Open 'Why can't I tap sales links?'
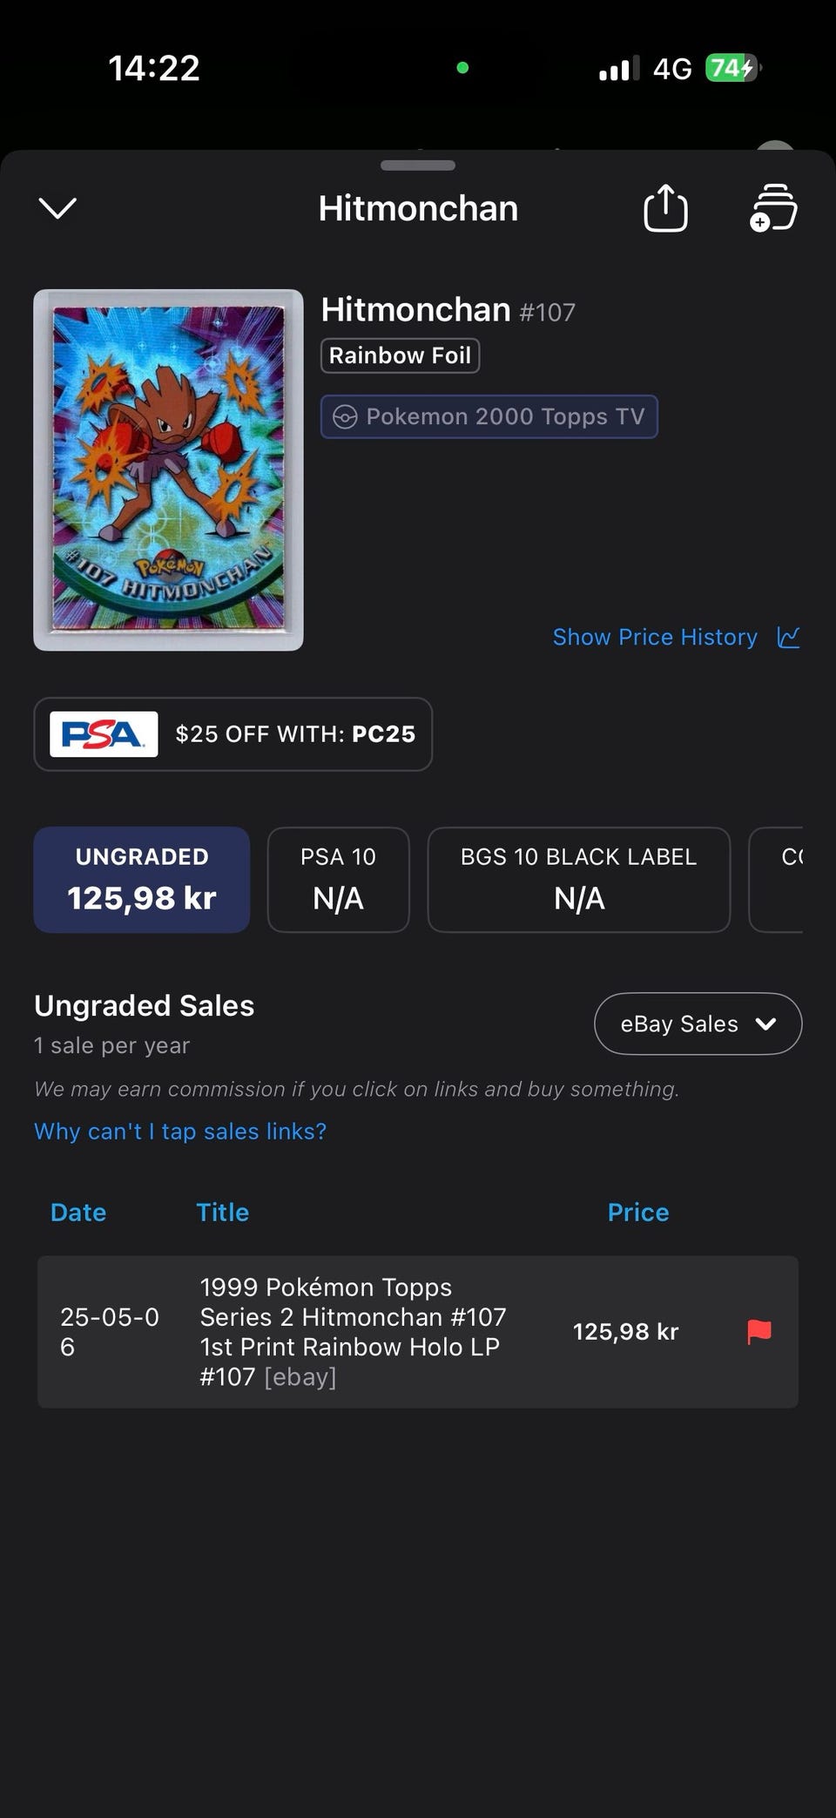 [180, 1132]
